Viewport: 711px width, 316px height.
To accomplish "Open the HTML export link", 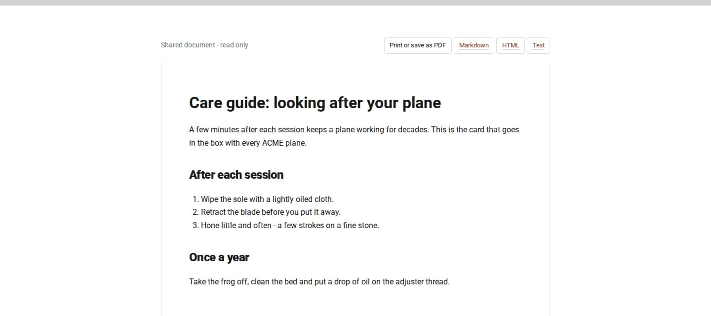I will (x=511, y=45).
